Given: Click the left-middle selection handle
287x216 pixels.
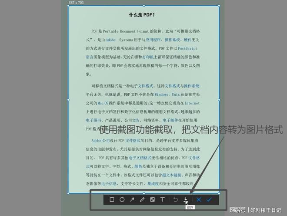Looking at the screenshot, I should coord(68,100).
